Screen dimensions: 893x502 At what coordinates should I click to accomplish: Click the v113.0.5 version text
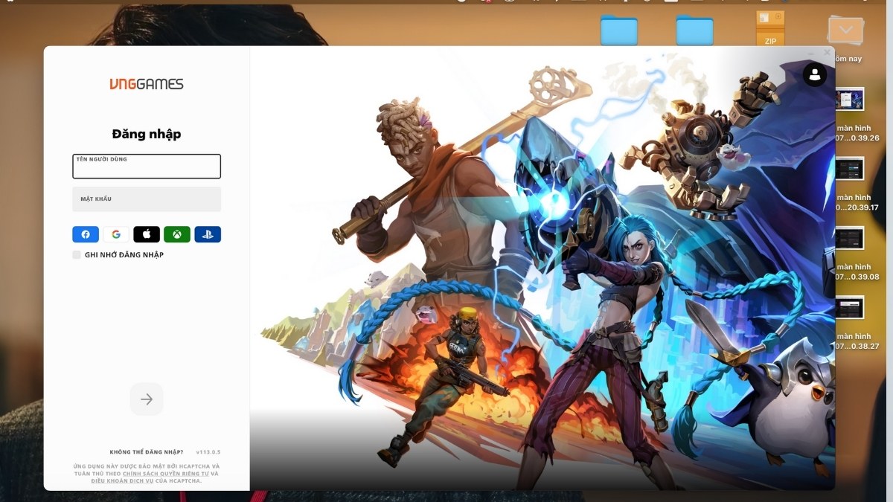208,452
